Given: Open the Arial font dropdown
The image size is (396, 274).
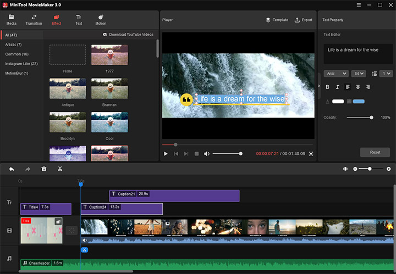Looking at the screenshot, I should point(335,74).
